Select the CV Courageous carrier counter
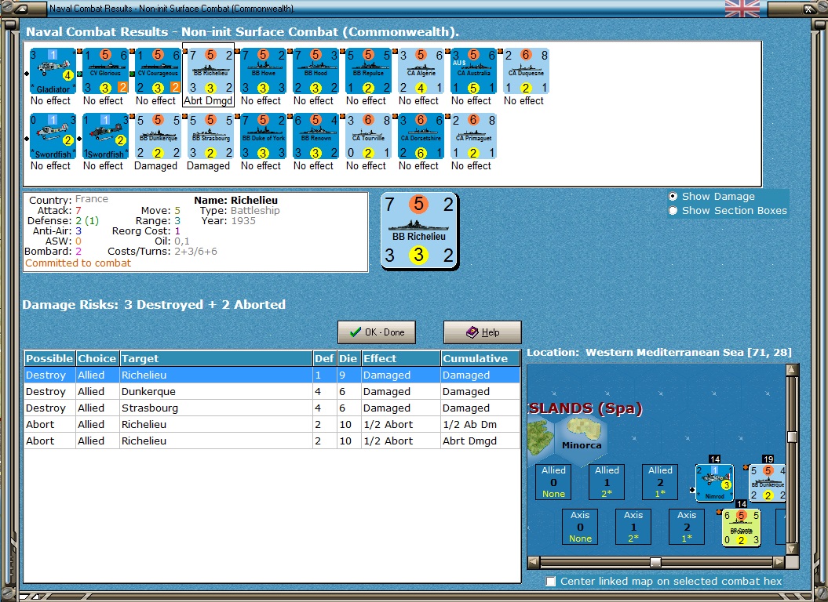 [158, 71]
